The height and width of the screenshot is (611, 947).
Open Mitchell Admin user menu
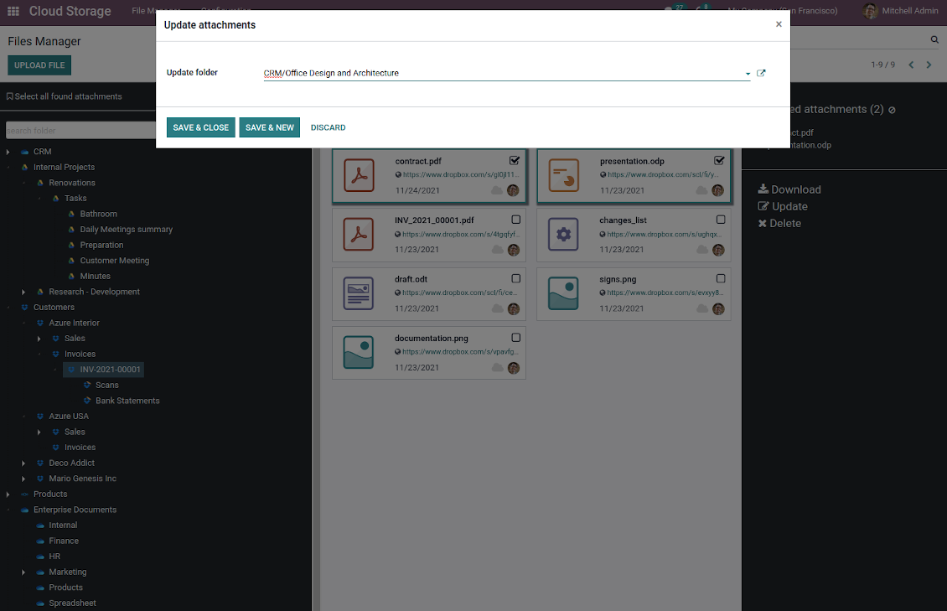click(901, 11)
